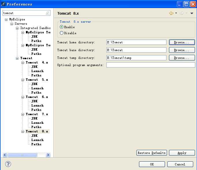197x170 pixels.
Task: Collapse the Tomcat 7.x node
Action: click(x=22, y=114)
